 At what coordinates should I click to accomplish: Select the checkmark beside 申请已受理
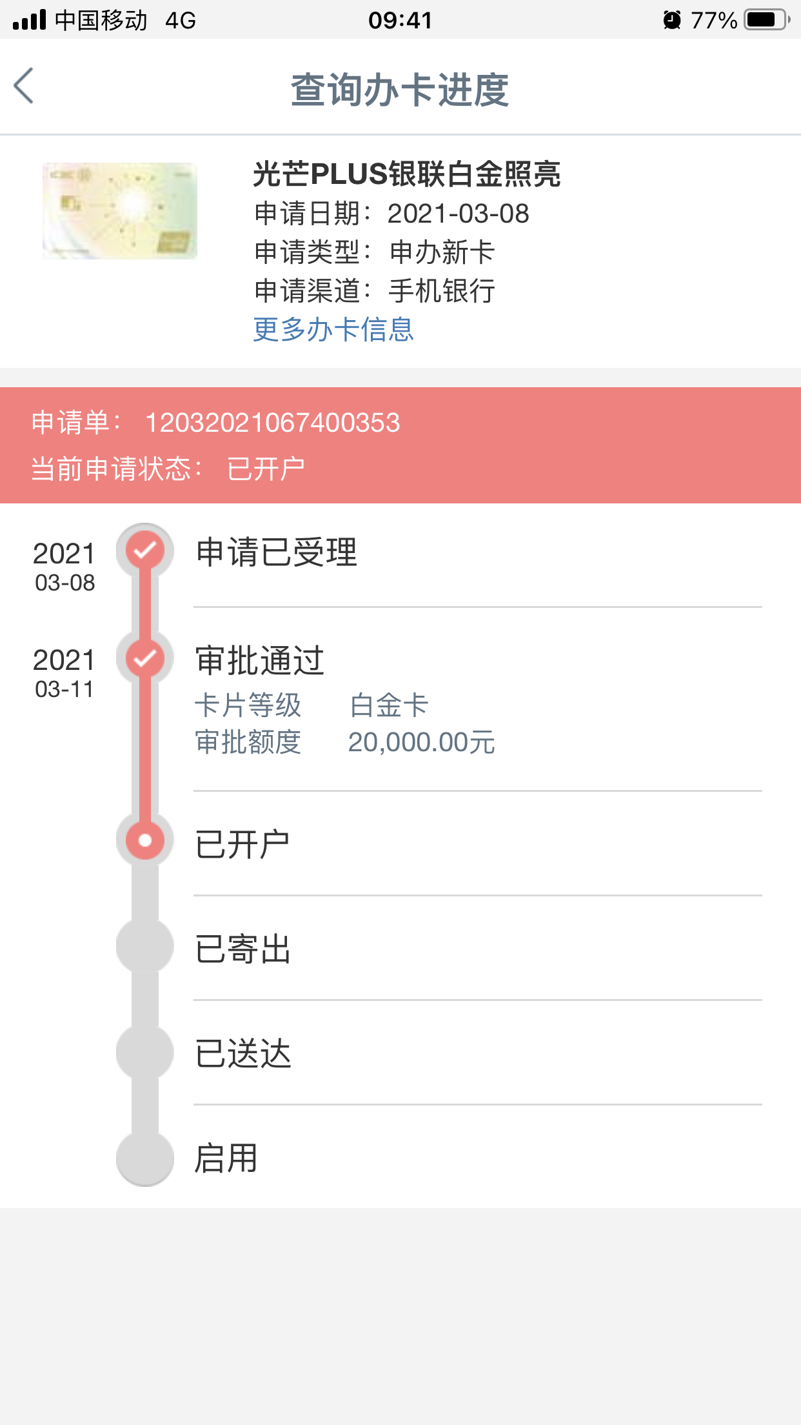point(145,551)
